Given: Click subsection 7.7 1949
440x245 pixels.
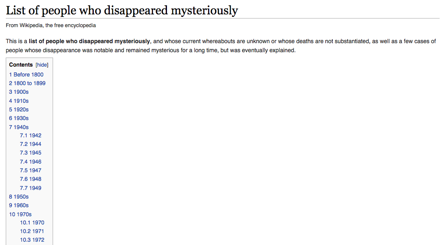Looking at the screenshot, I should point(30,188).
